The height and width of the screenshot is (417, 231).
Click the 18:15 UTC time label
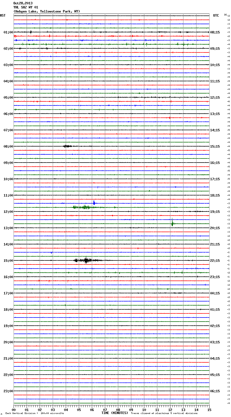pos(215,195)
